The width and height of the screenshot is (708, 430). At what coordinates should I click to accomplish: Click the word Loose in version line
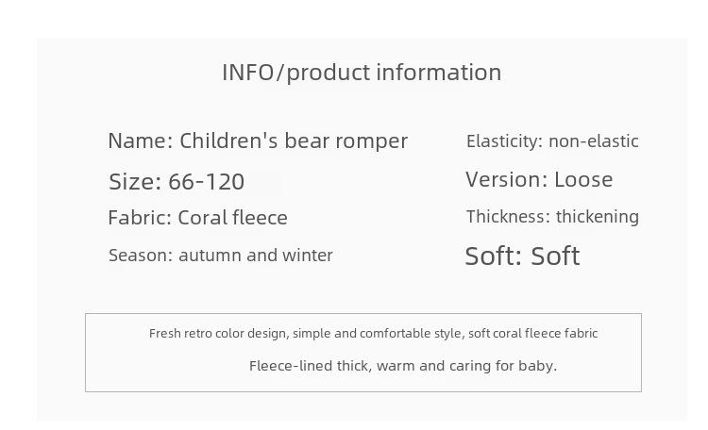(583, 179)
